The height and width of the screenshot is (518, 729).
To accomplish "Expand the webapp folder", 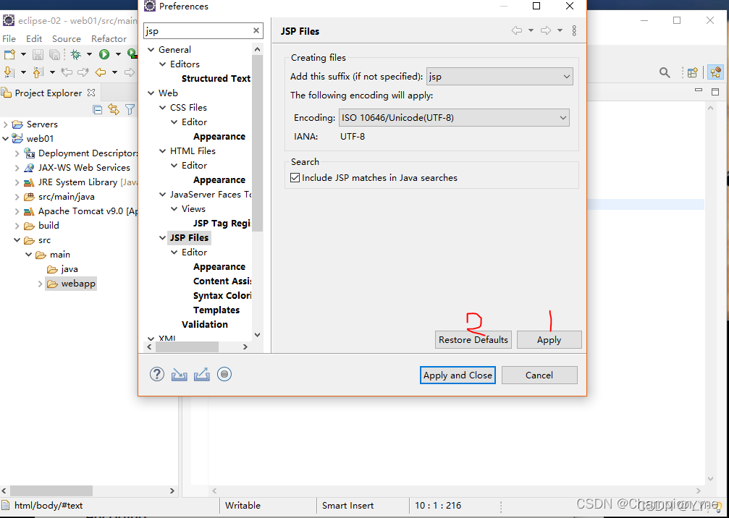I will pyautogui.click(x=41, y=284).
